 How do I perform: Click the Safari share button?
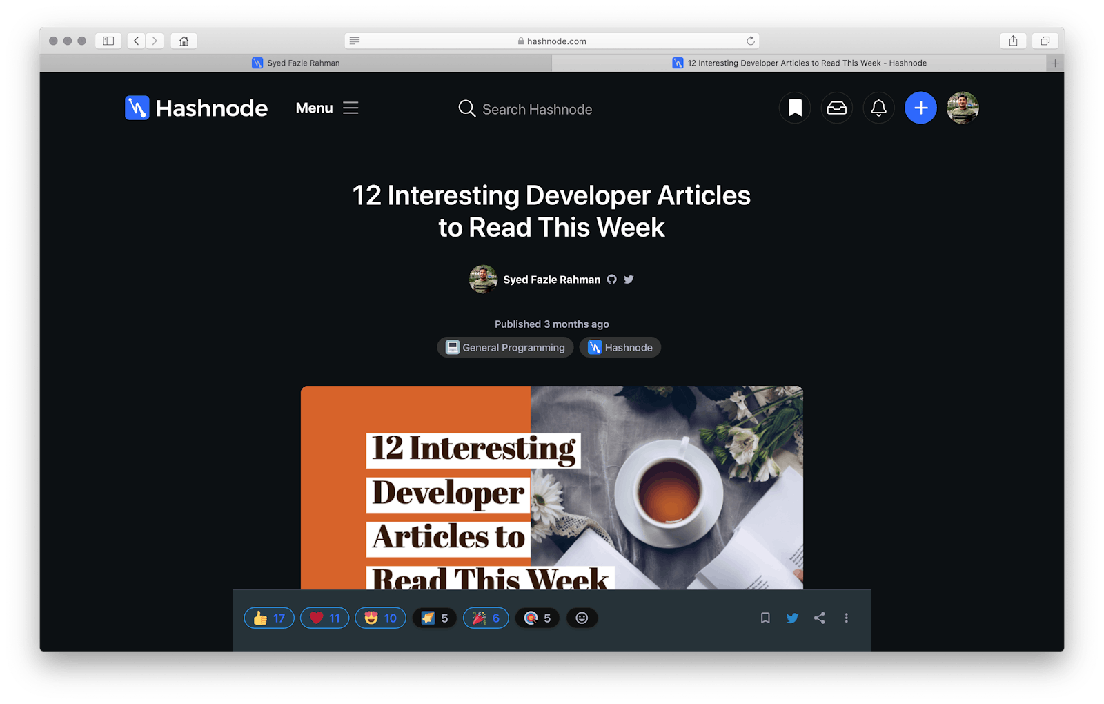coord(1013,41)
